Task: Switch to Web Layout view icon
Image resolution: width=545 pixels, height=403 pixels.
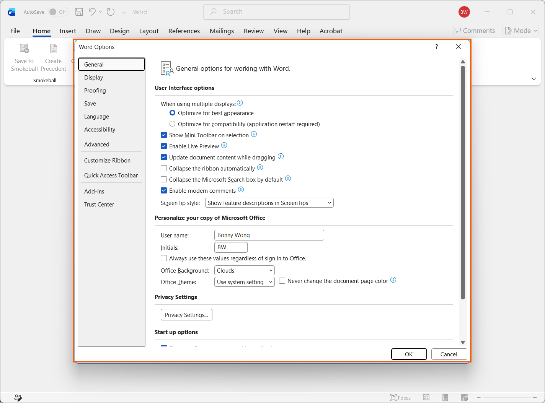Action: click(x=464, y=398)
